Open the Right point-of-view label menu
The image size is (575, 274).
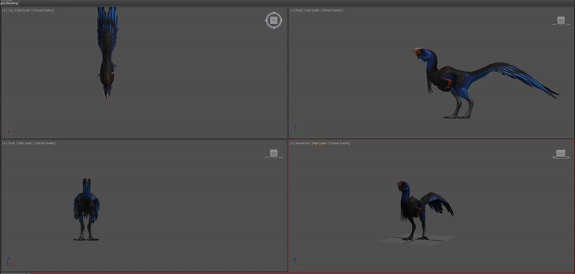click(299, 10)
